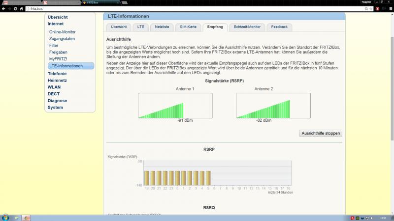The height and width of the screenshot is (221, 394).
Task: Expand the System menu section
Action: (x=55, y=108)
